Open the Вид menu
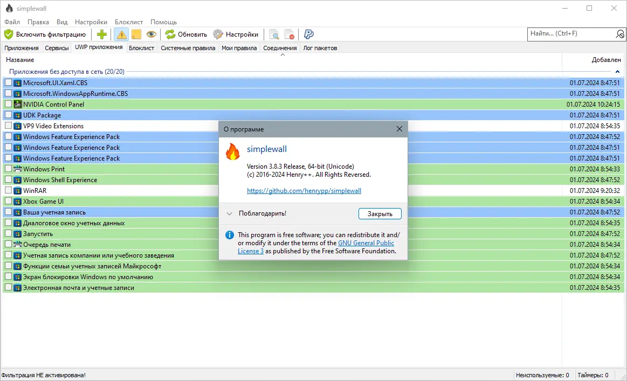The height and width of the screenshot is (381, 627). (x=62, y=22)
